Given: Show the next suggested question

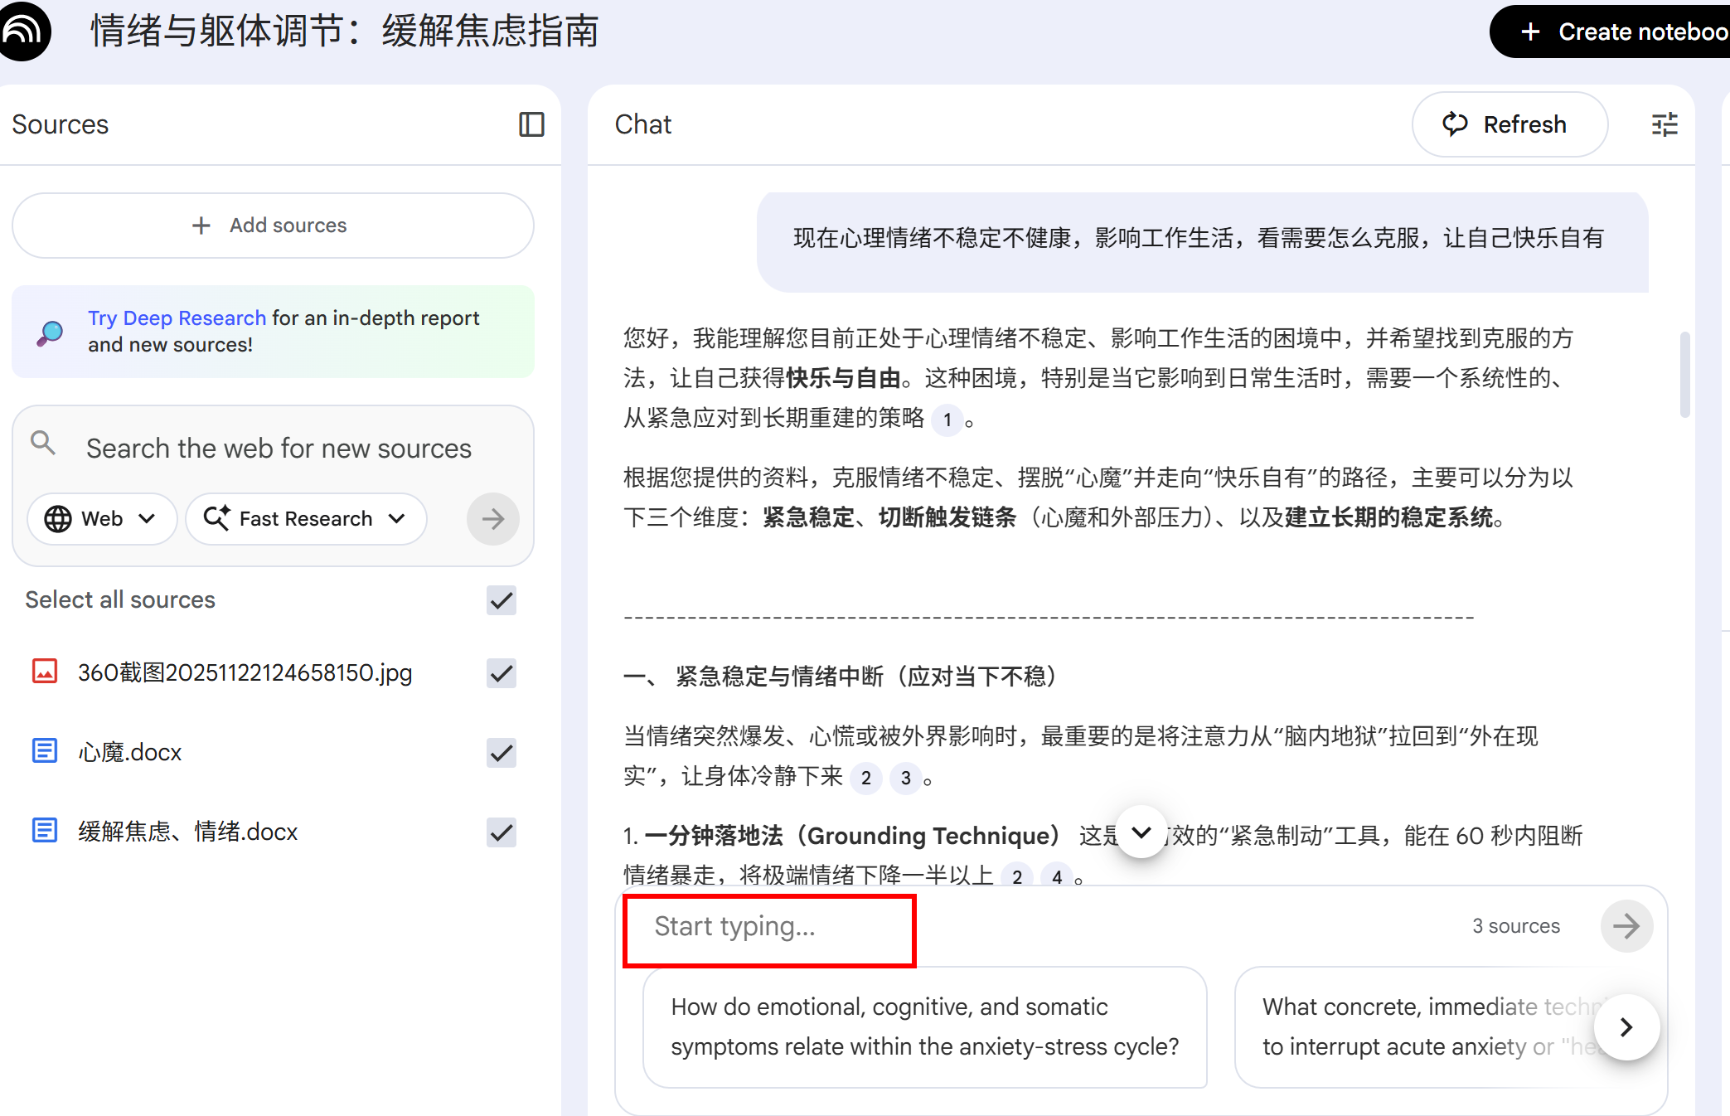Looking at the screenshot, I should pos(1626,1027).
